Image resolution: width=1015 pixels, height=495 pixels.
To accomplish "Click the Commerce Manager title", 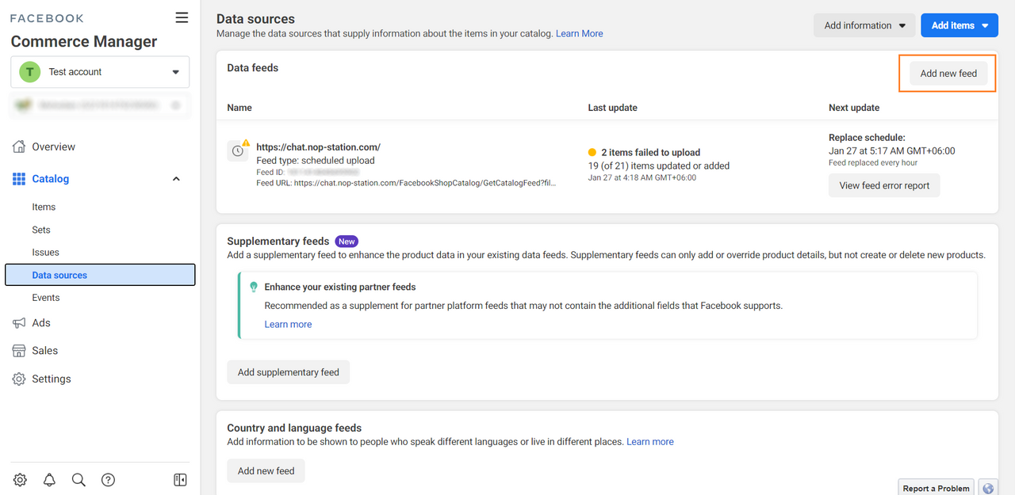I will pyautogui.click(x=84, y=42).
